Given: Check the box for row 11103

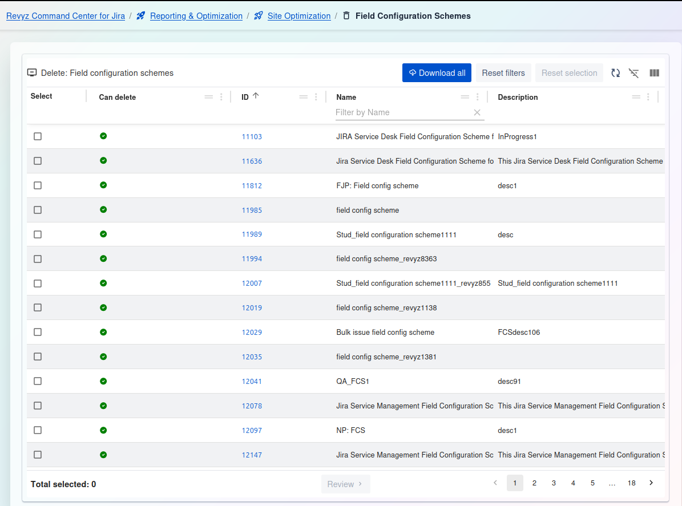Looking at the screenshot, I should [x=38, y=136].
